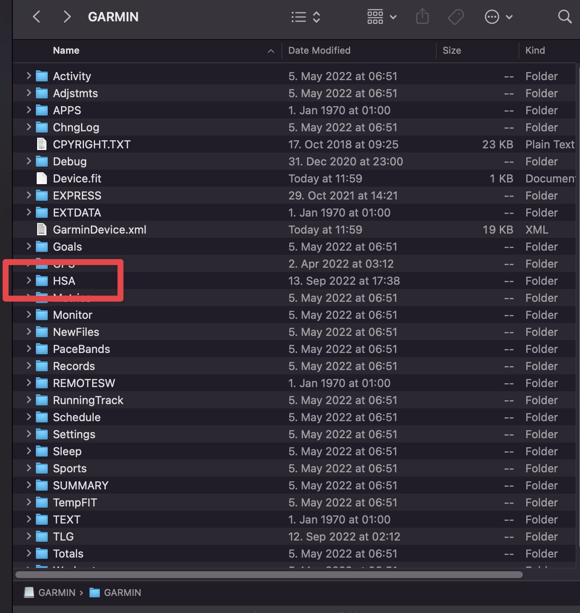Sort by the Date Modified column

tap(319, 50)
